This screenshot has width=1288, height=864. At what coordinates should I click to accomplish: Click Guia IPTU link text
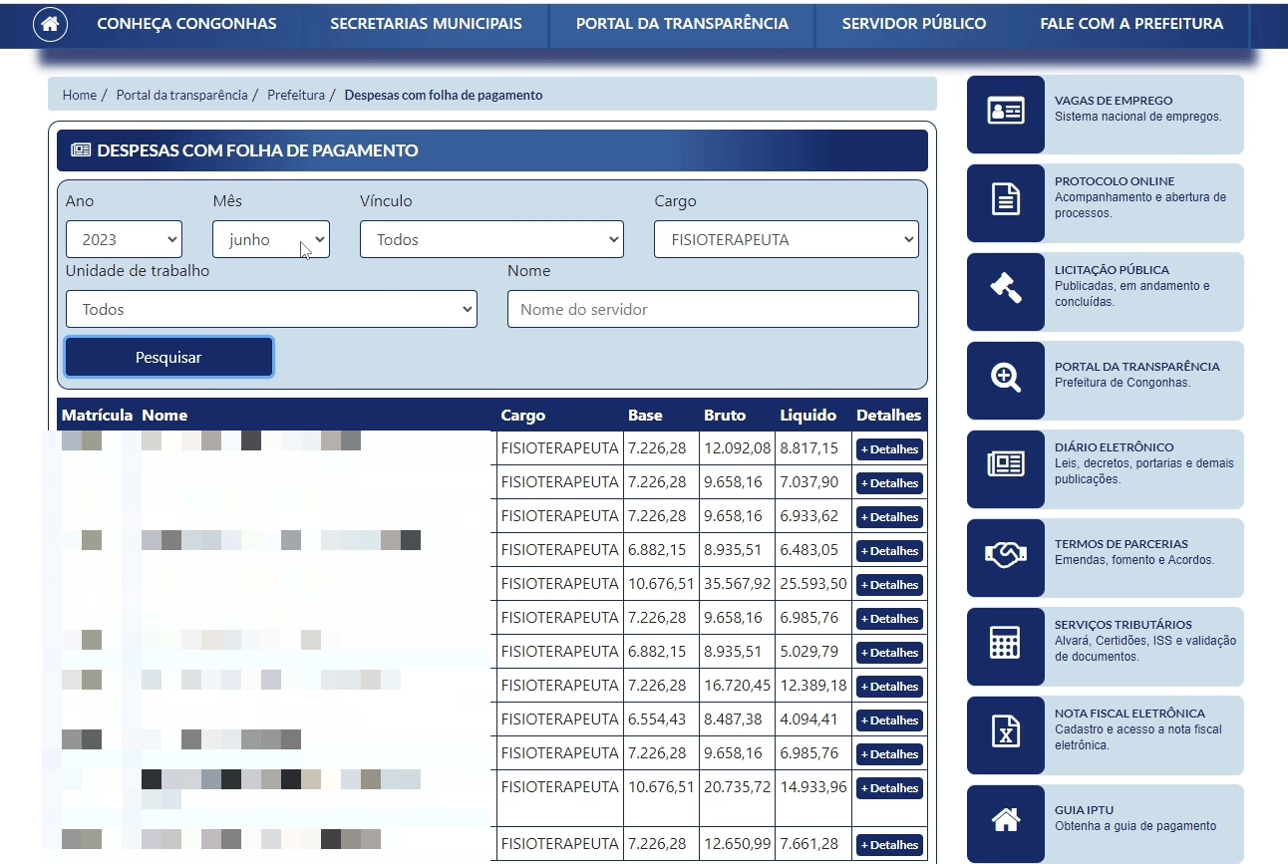pyautogui.click(x=1085, y=810)
